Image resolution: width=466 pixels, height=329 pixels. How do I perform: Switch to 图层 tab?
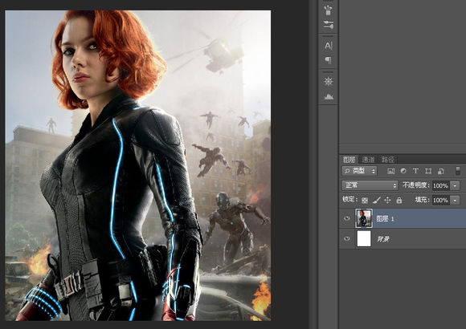[x=349, y=160]
